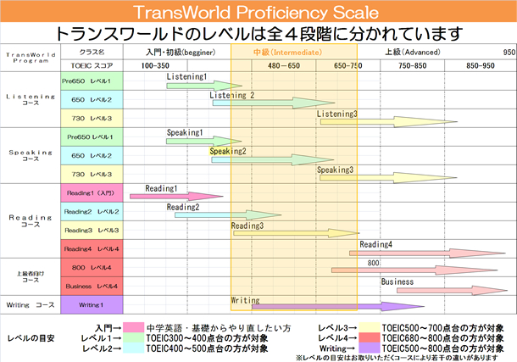Click the "850-950" score range cell
This screenshot has width=517, height=362.
click(480, 65)
